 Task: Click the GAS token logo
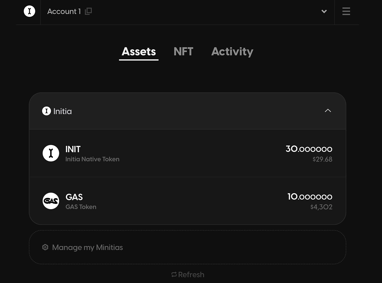[x=51, y=201]
